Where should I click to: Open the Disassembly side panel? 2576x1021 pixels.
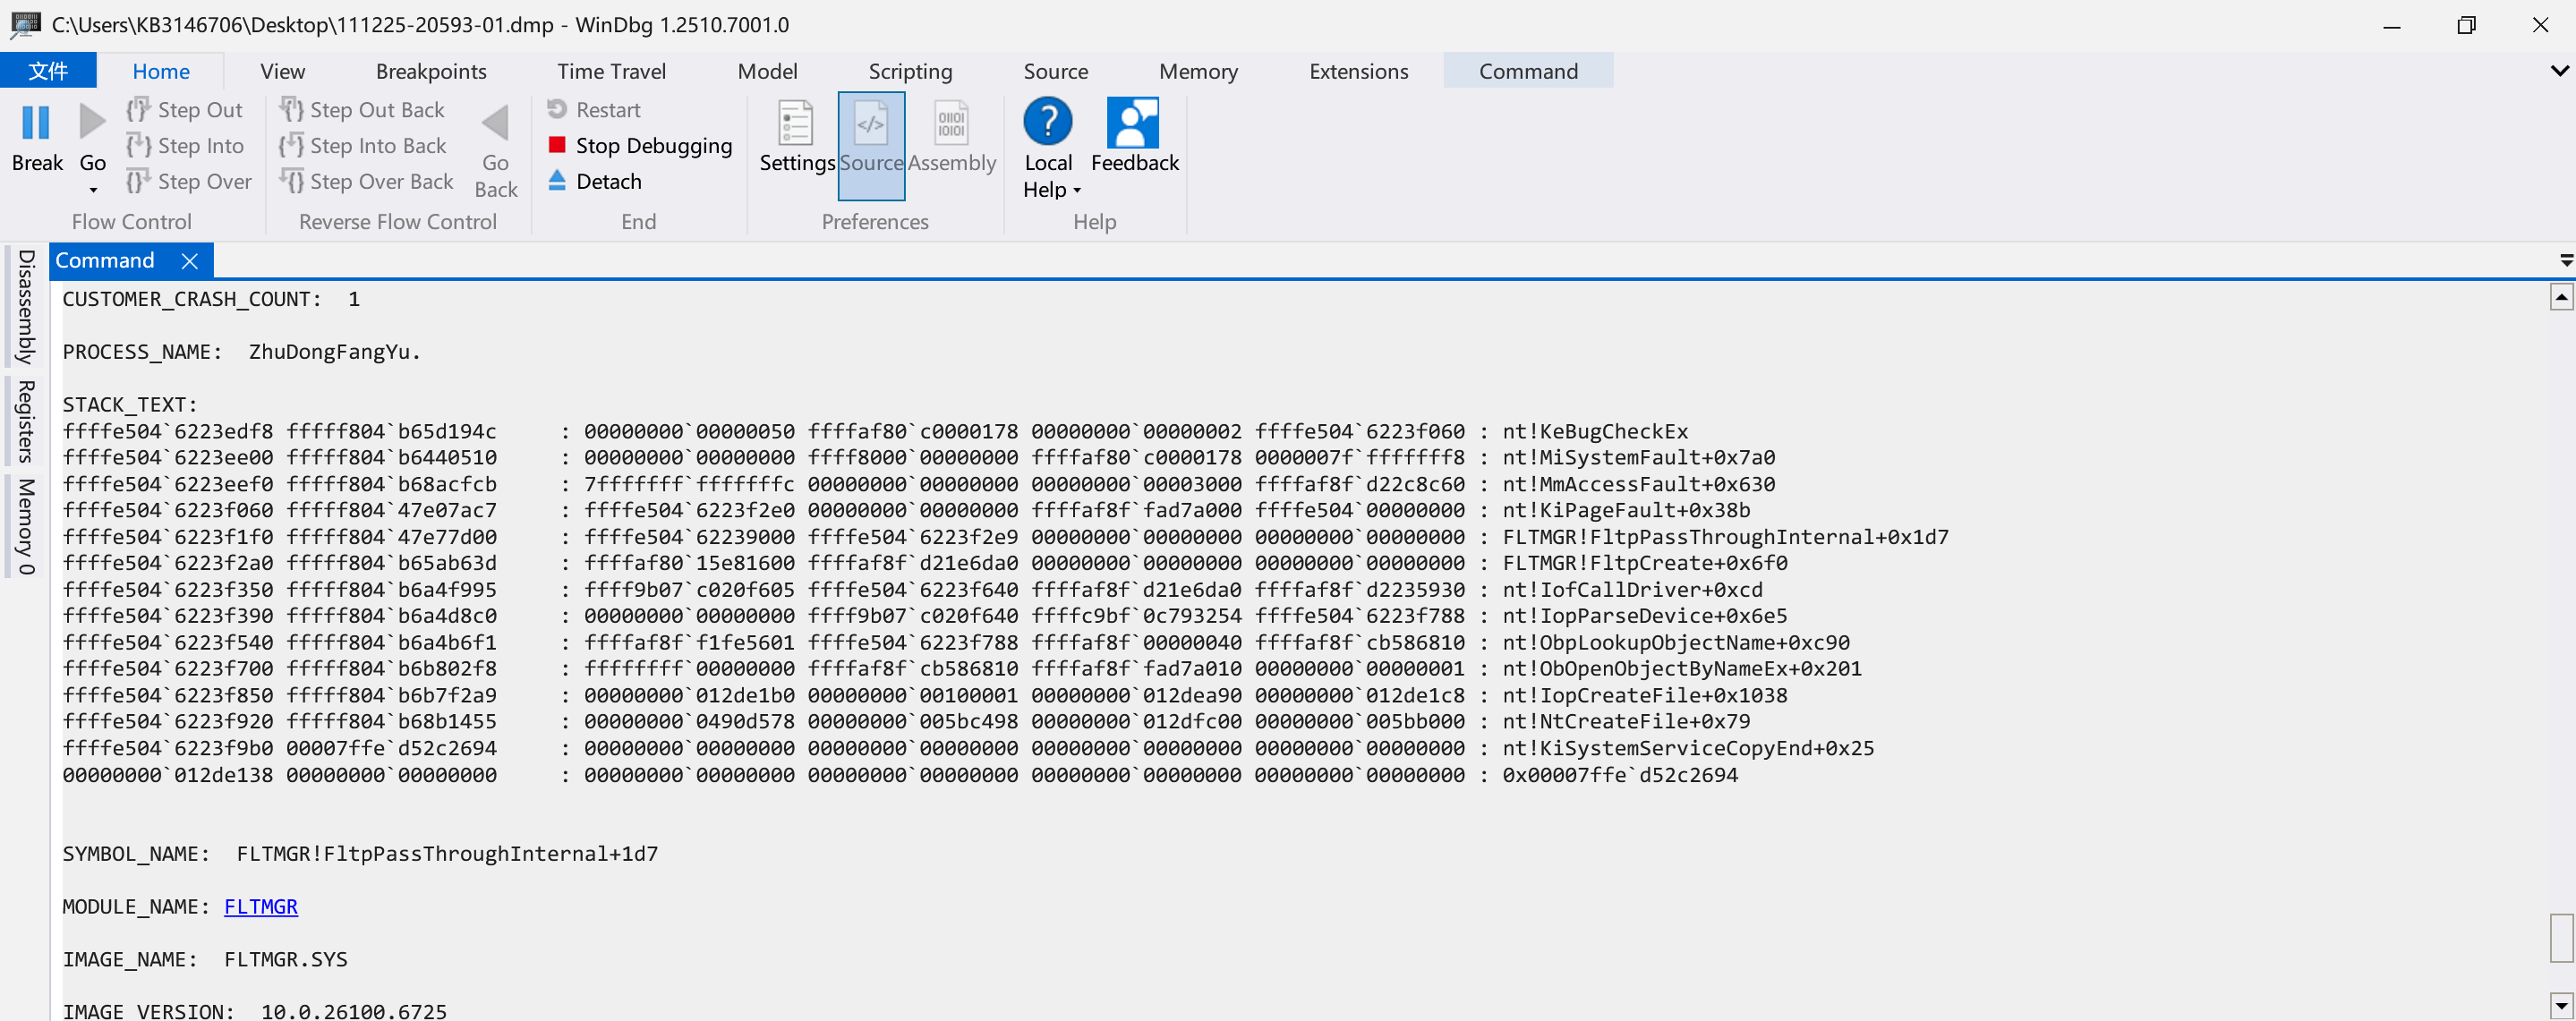pos(26,306)
